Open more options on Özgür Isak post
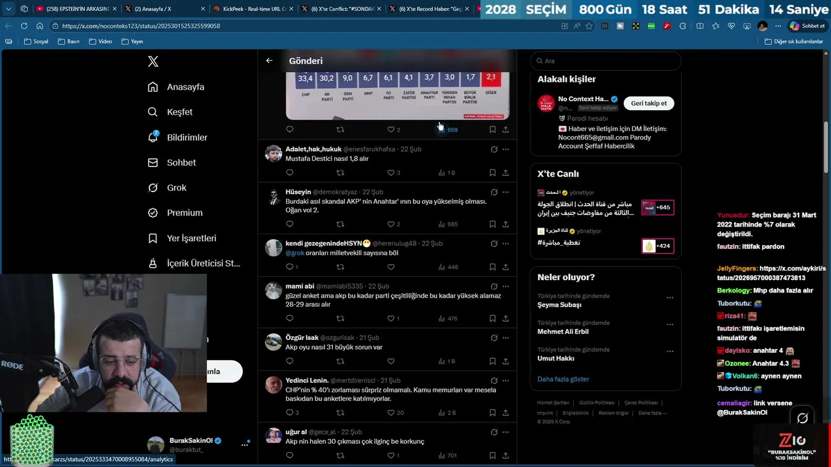This screenshot has width=831, height=467. tap(506, 338)
